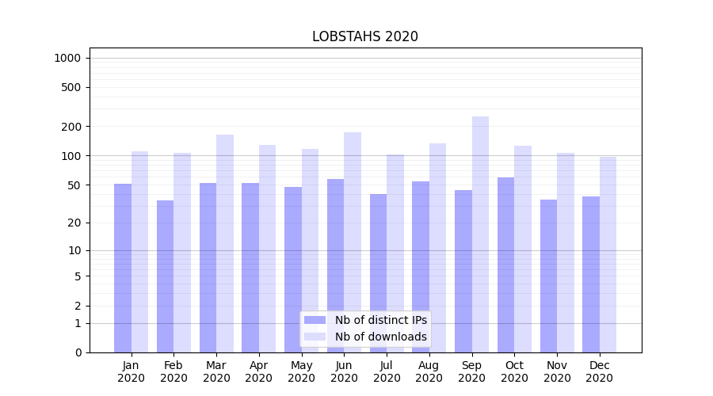Select the 200 y-axis tick label
The height and width of the screenshot is (396, 713).
73,127
